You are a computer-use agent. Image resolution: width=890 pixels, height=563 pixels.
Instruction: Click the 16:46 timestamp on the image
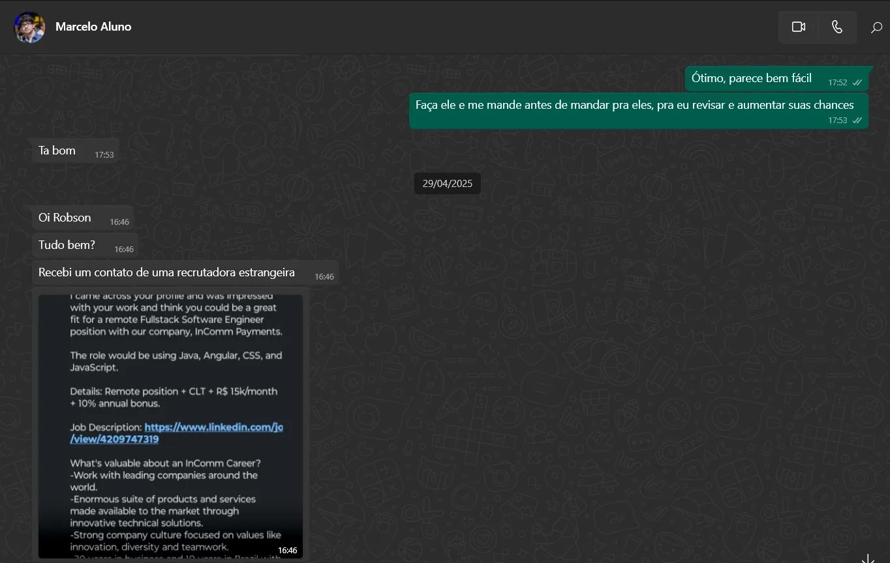(288, 551)
